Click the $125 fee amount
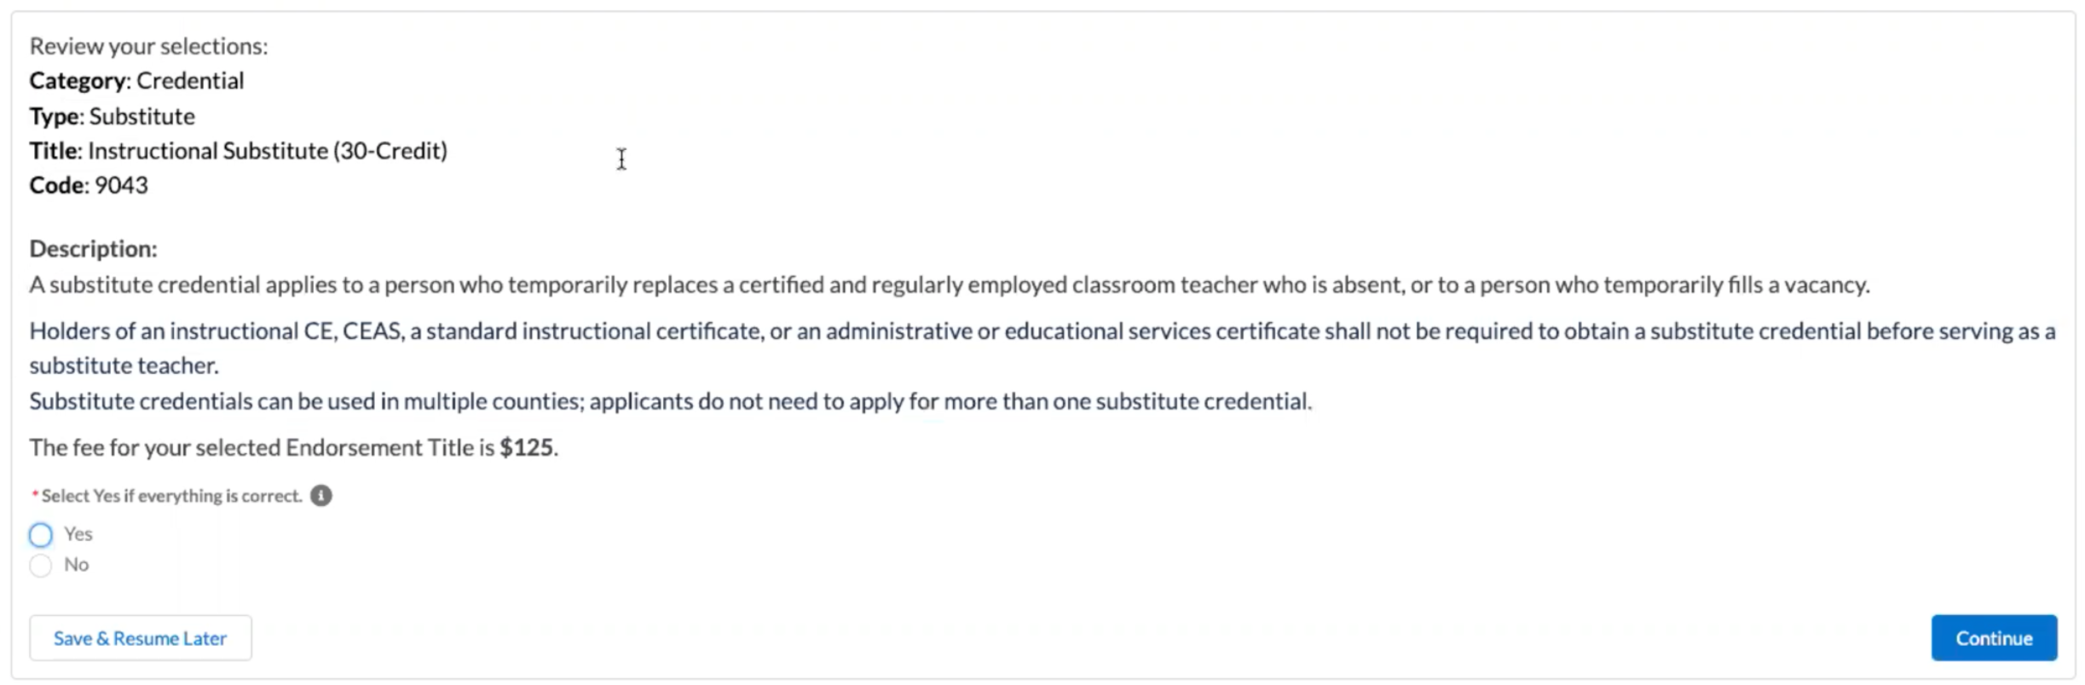The image size is (2085, 685). [526, 448]
